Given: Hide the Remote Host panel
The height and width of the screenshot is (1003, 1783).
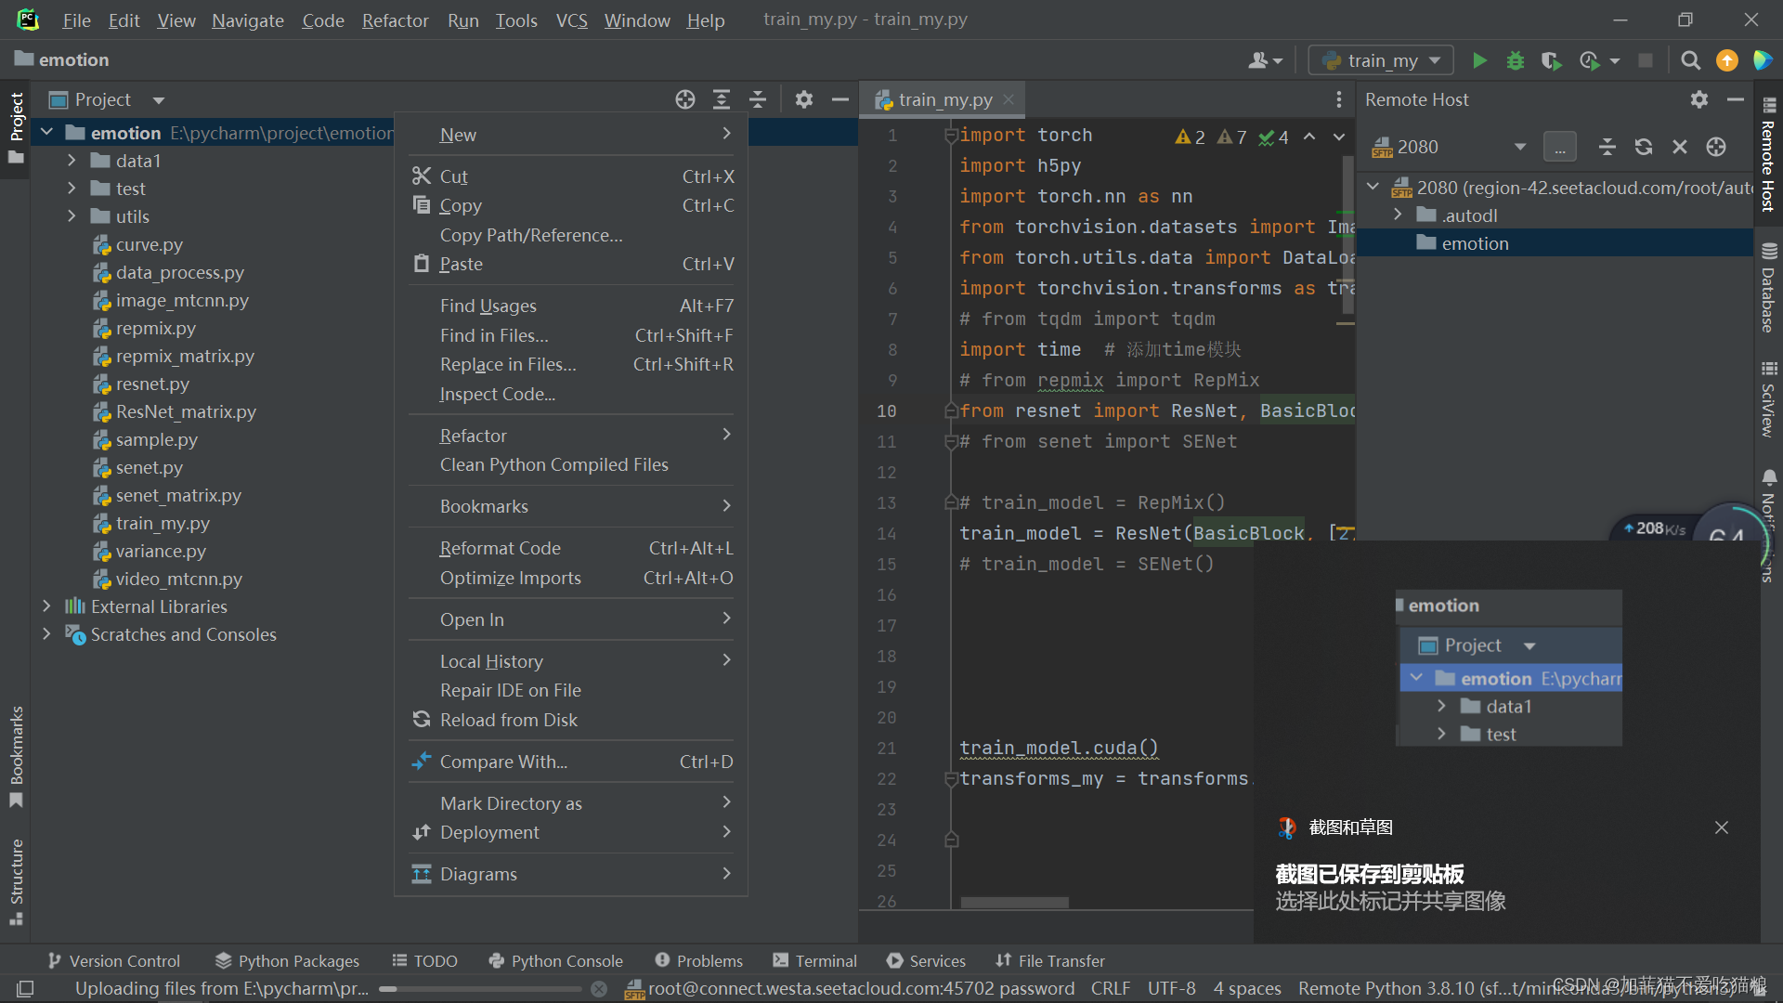Looking at the screenshot, I should [1736, 99].
